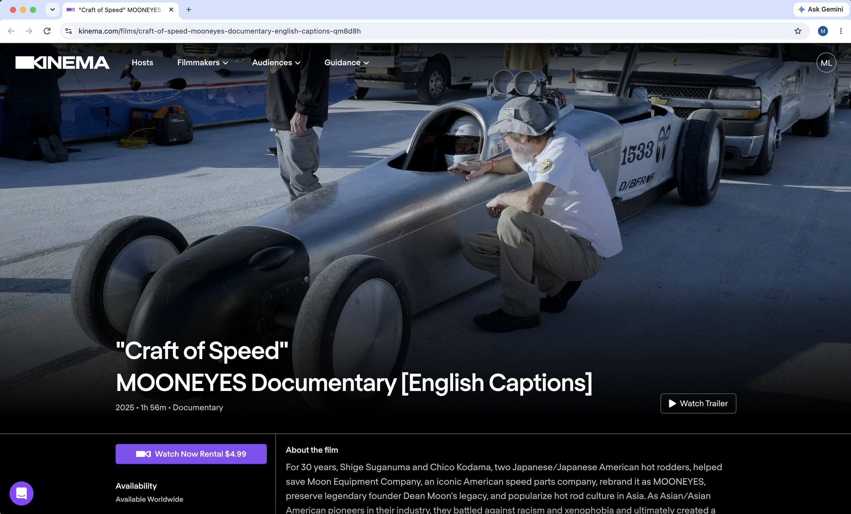
Task: Open the purple chat support widget
Action: tap(21, 493)
